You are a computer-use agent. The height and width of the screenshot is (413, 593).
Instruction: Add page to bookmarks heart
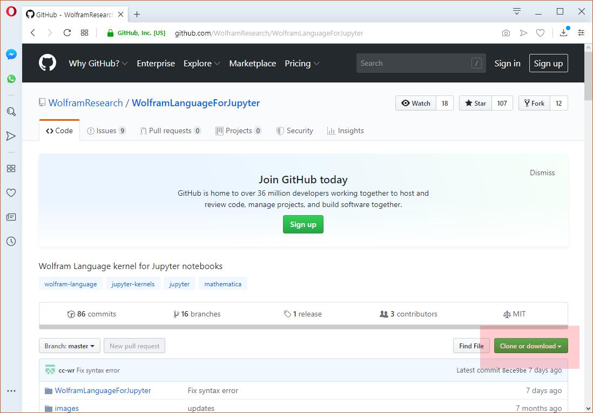pos(541,33)
